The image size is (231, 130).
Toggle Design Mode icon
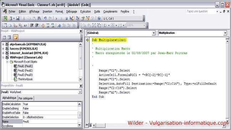(71, 18)
